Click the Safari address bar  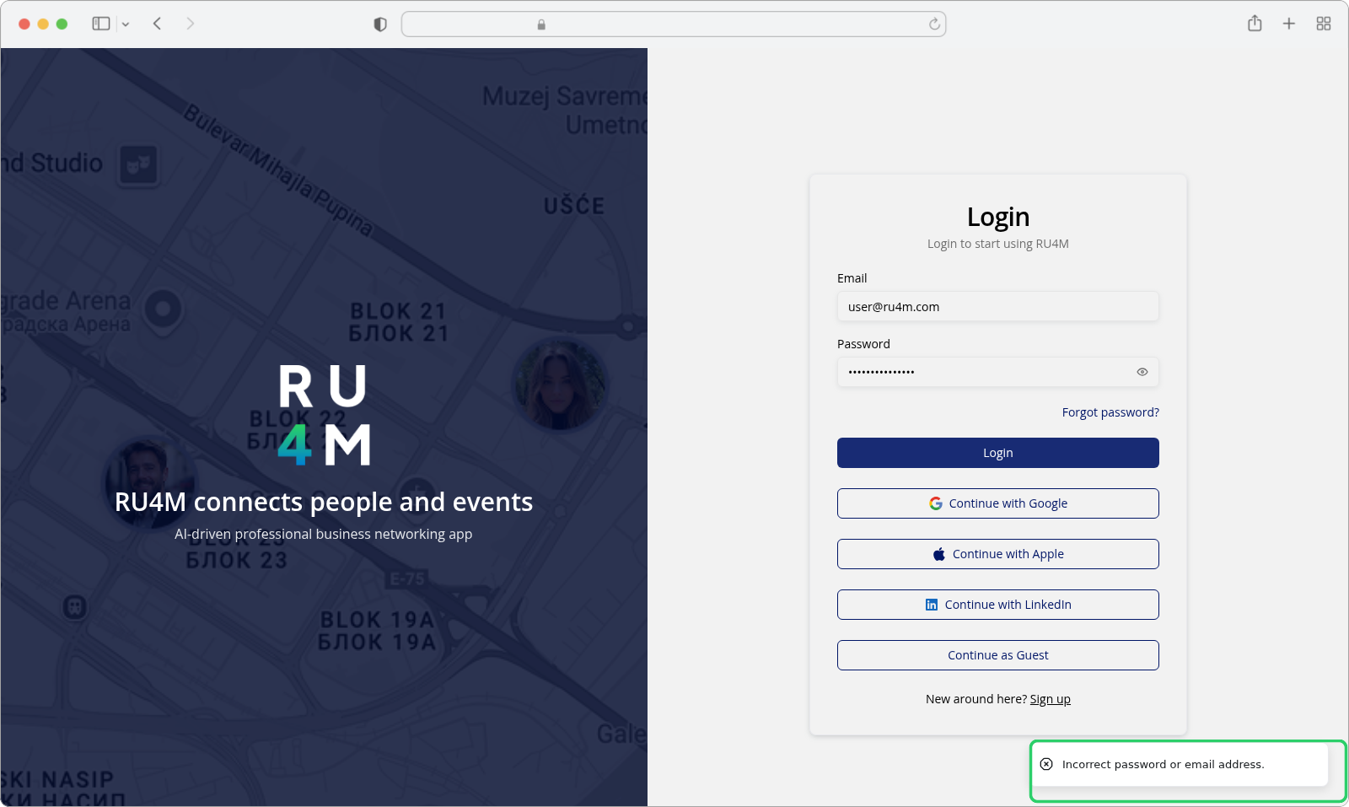point(674,24)
